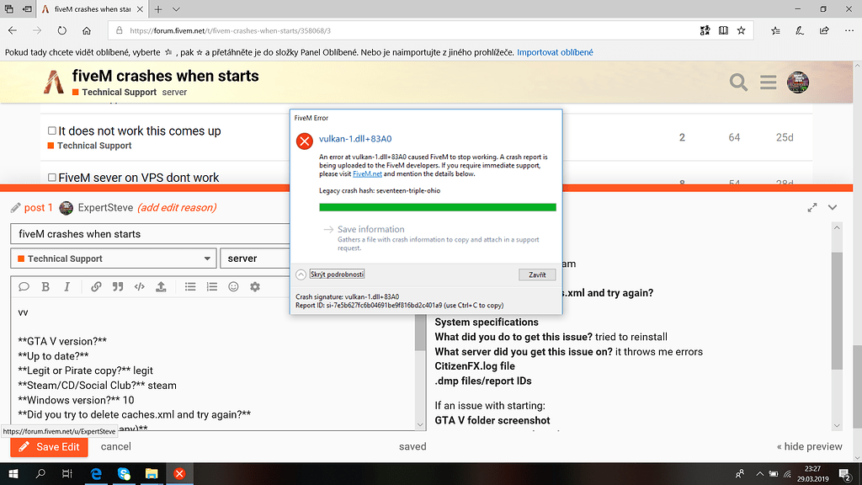Image resolution: width=862 pixels, height=485 pixels.
Task: Open the upload icon in the composer
Action: pyautogui.click(x=161, y=286)
